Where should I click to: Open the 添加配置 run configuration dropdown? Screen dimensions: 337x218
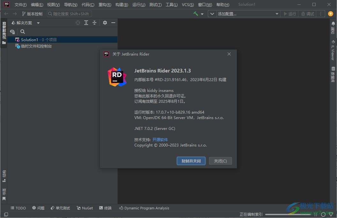[246, 14]
